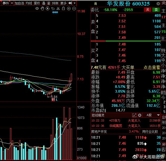Select the 均线 toolbar item
Screen dimensions: 166x161
click(29, 3)
